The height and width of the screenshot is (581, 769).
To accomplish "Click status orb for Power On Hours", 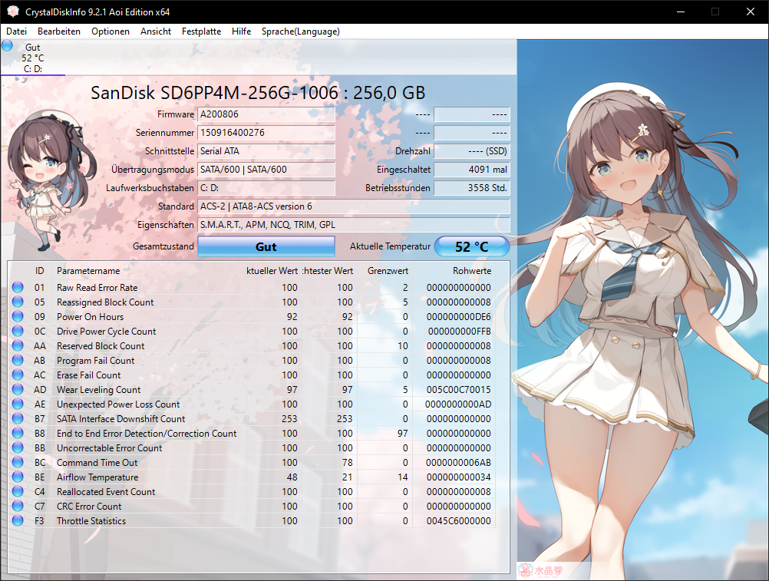I will pos(18,317).
